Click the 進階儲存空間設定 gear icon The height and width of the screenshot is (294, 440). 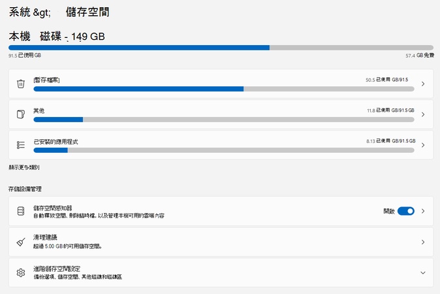21,272
